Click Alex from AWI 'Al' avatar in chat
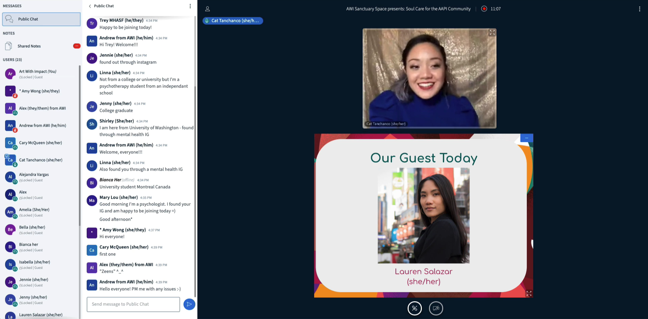 tap(92, 268)
